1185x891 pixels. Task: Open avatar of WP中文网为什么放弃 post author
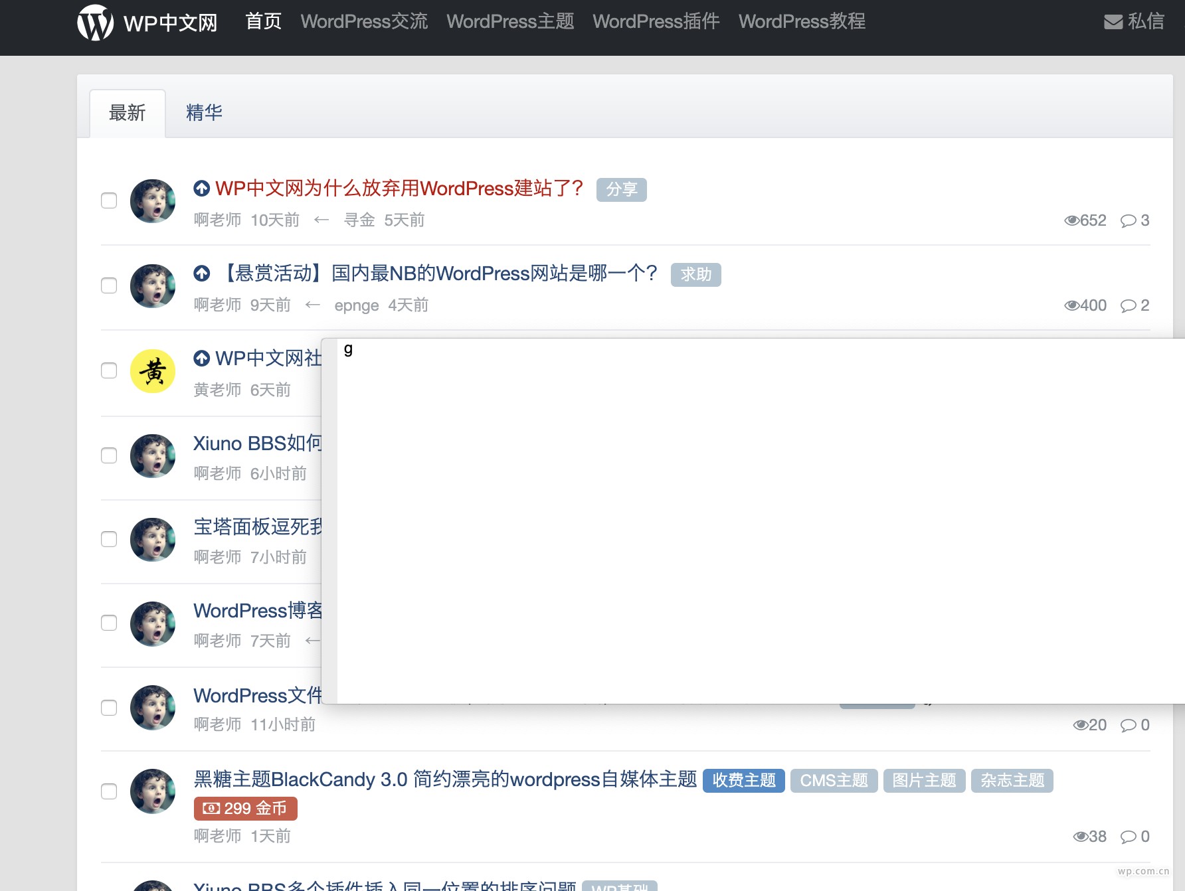[x=153, y=201]
